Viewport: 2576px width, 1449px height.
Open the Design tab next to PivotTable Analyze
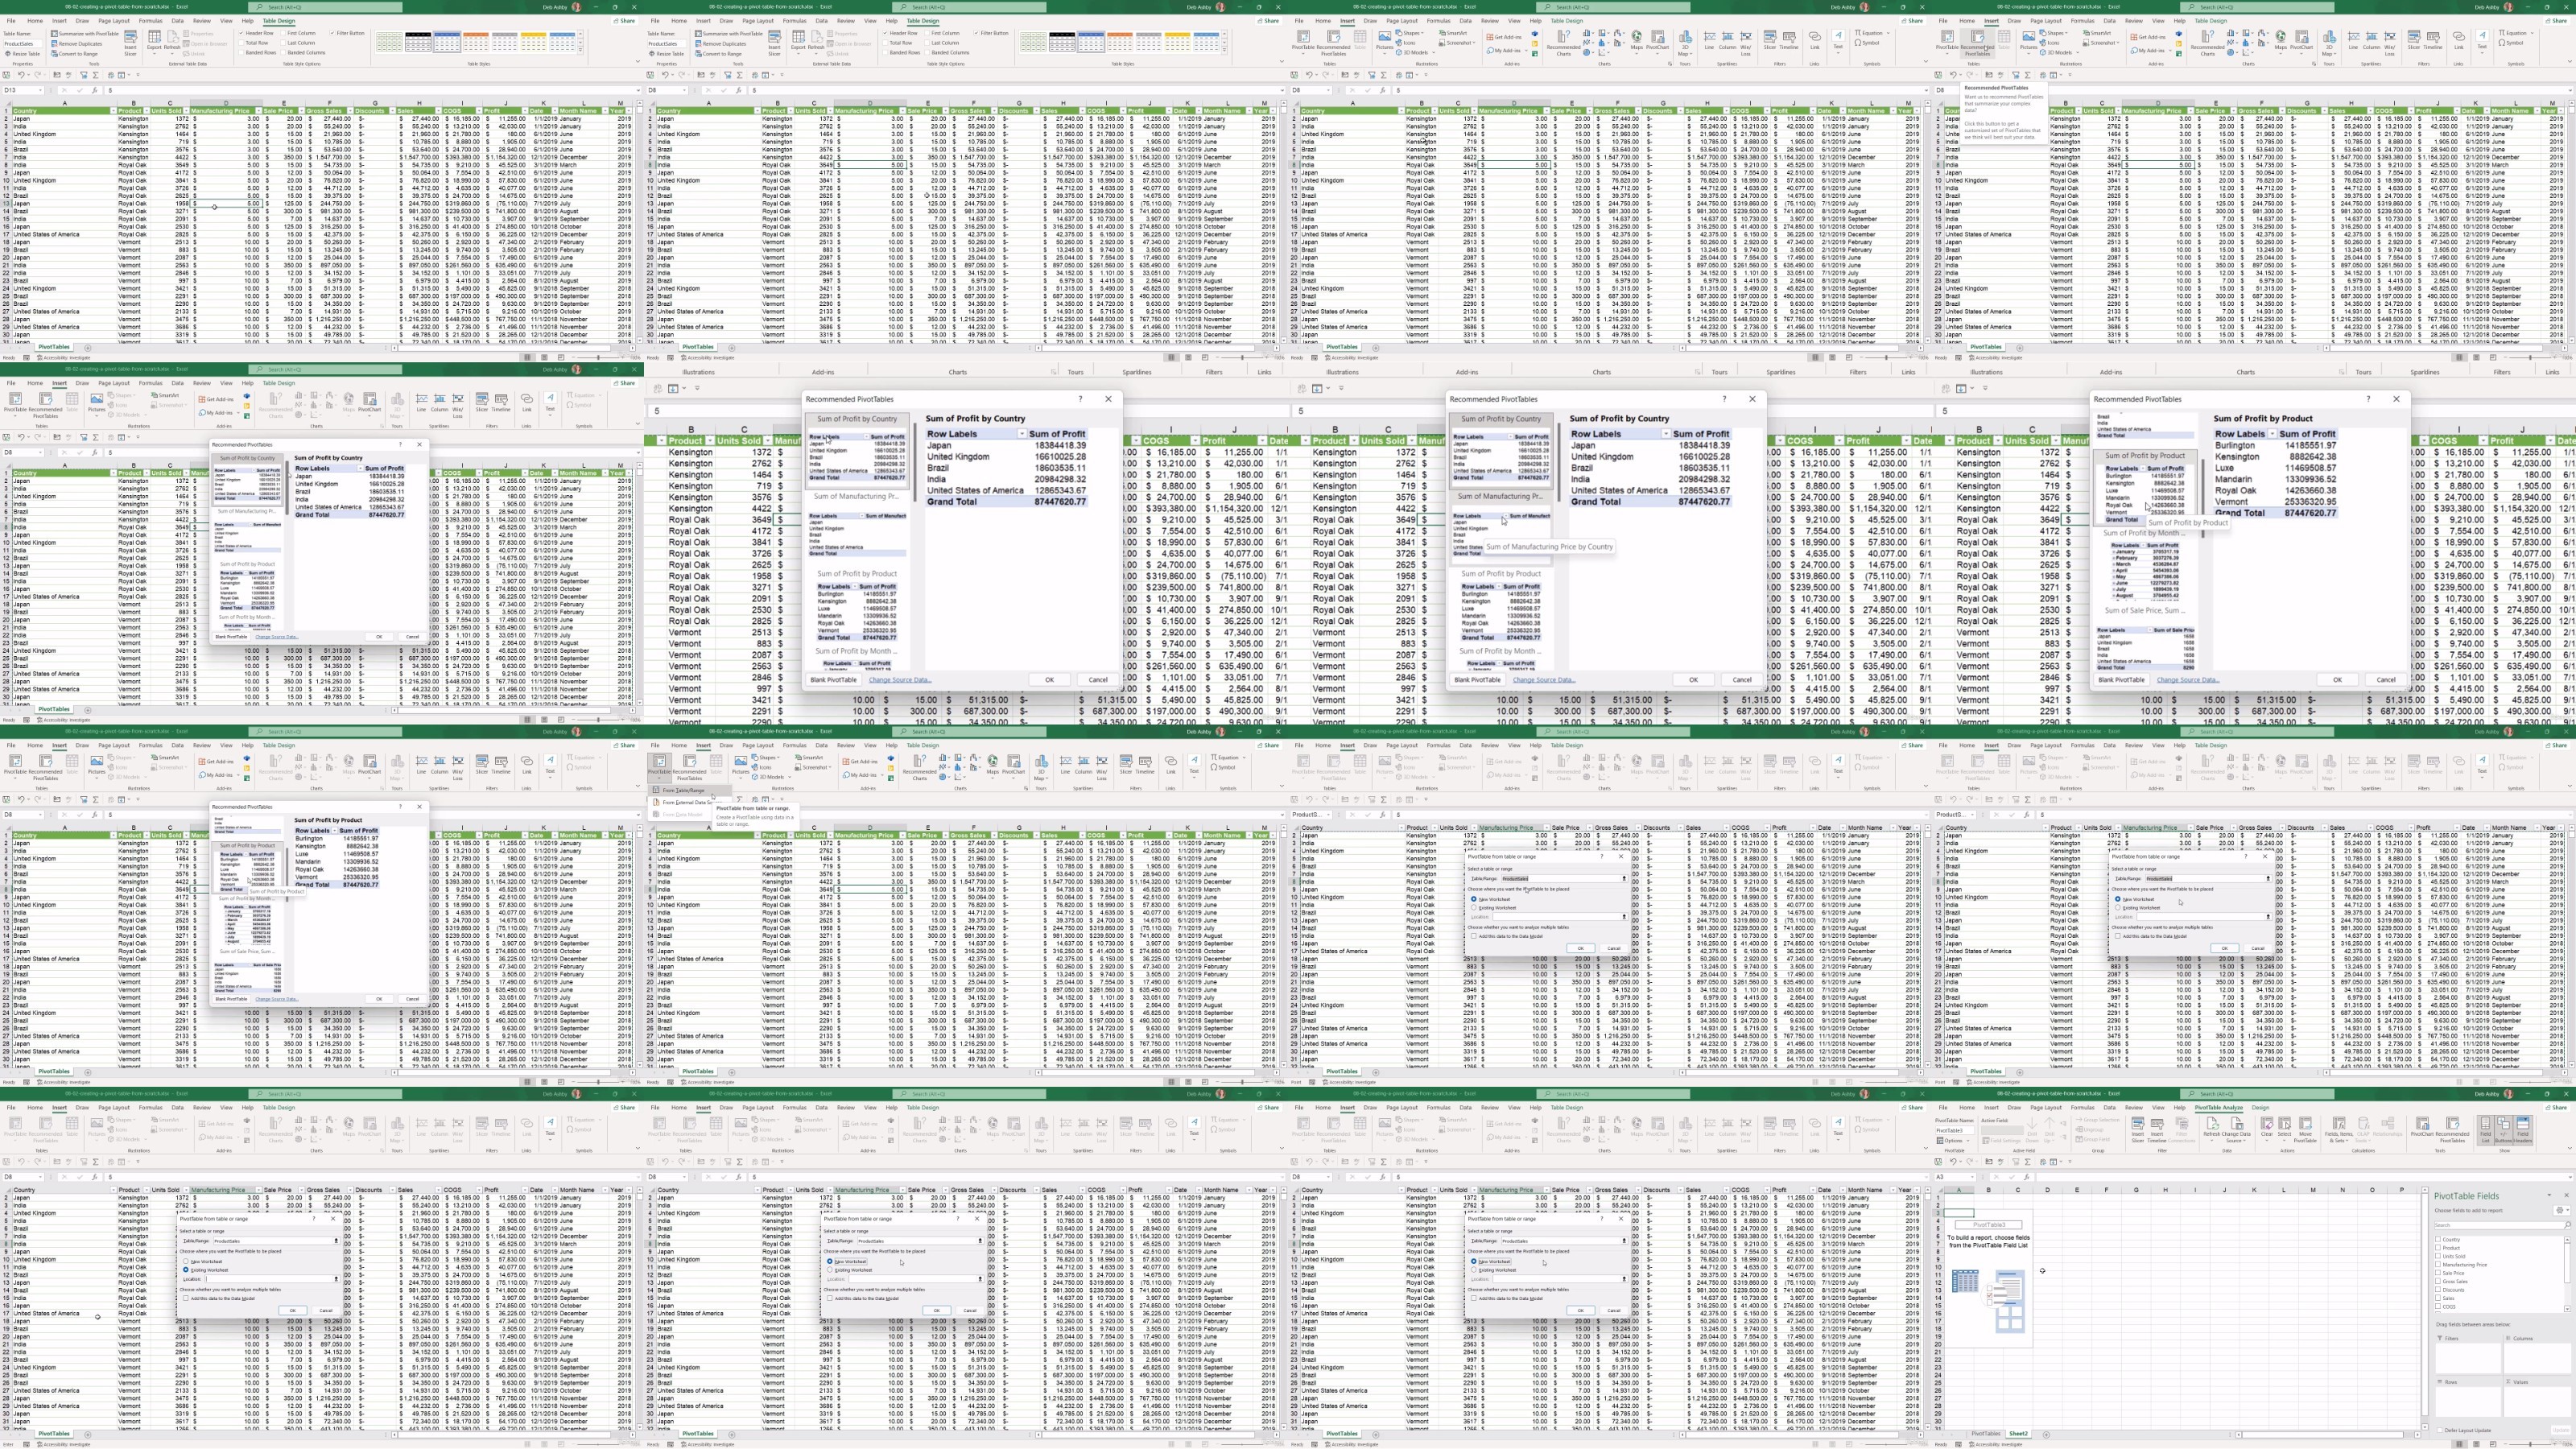pos(2261,1108)
